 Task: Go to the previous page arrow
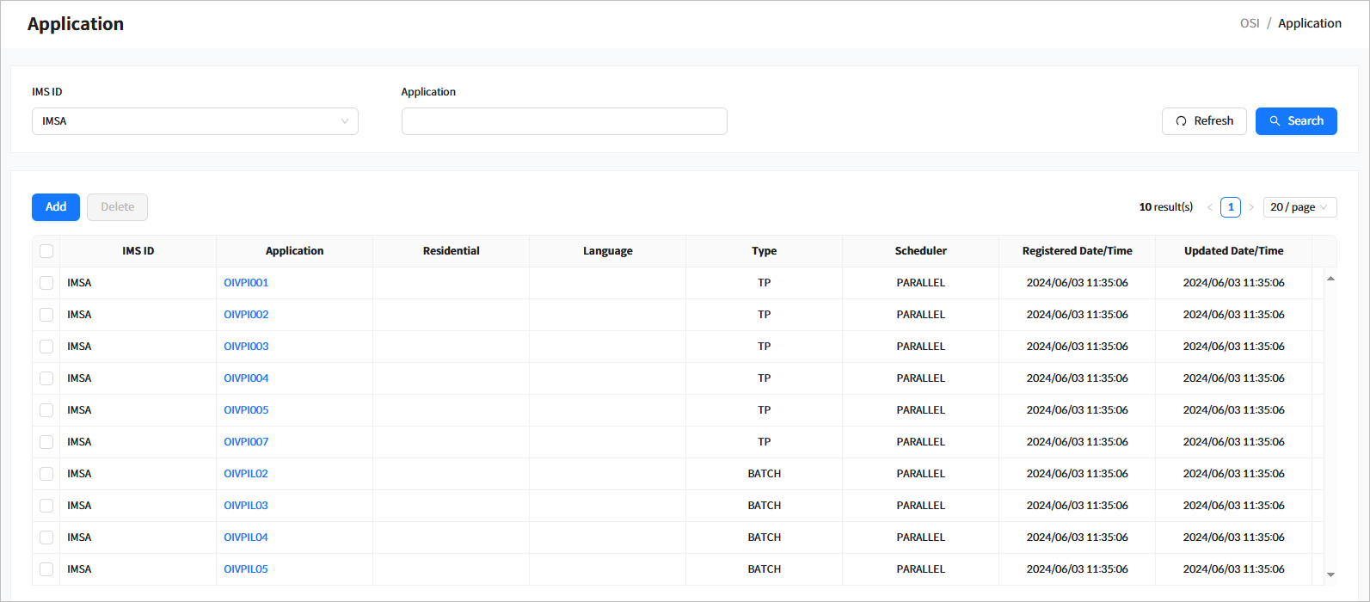1209,207
